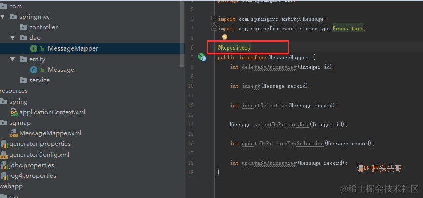Click Repository in the import statement
The image size is (423, 198).
348,28
